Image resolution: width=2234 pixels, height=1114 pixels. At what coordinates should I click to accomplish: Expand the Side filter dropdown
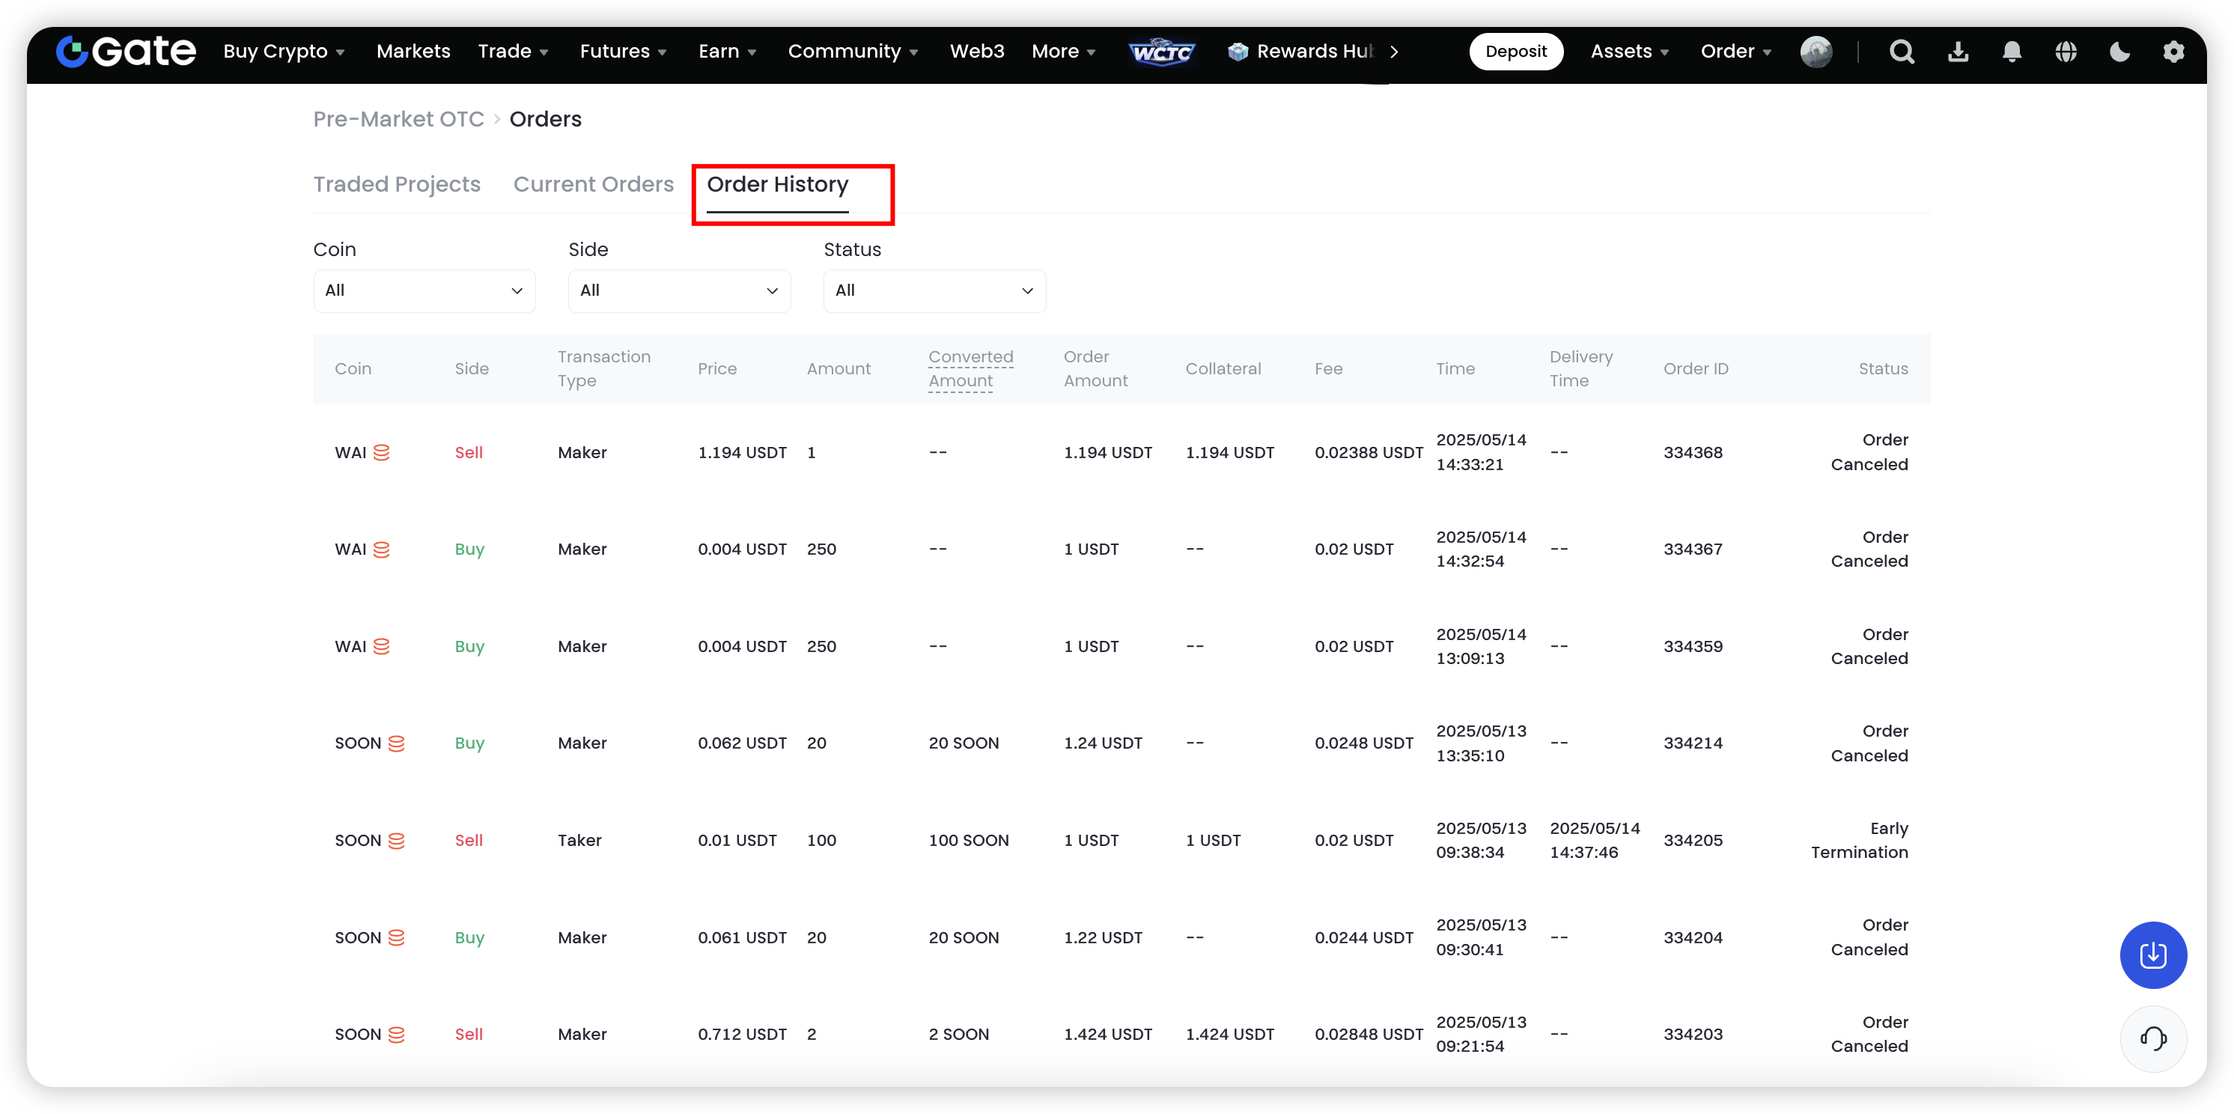(679, 290)
